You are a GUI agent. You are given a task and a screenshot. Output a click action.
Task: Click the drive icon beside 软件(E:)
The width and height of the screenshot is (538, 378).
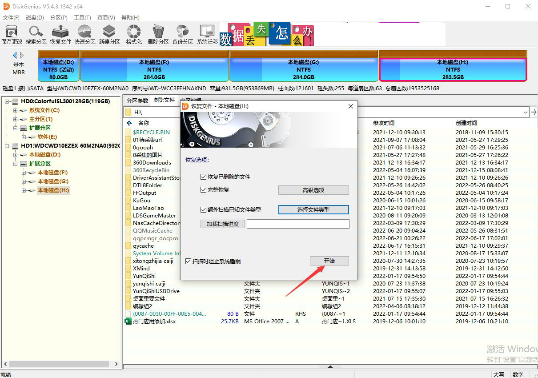point(32,137)
